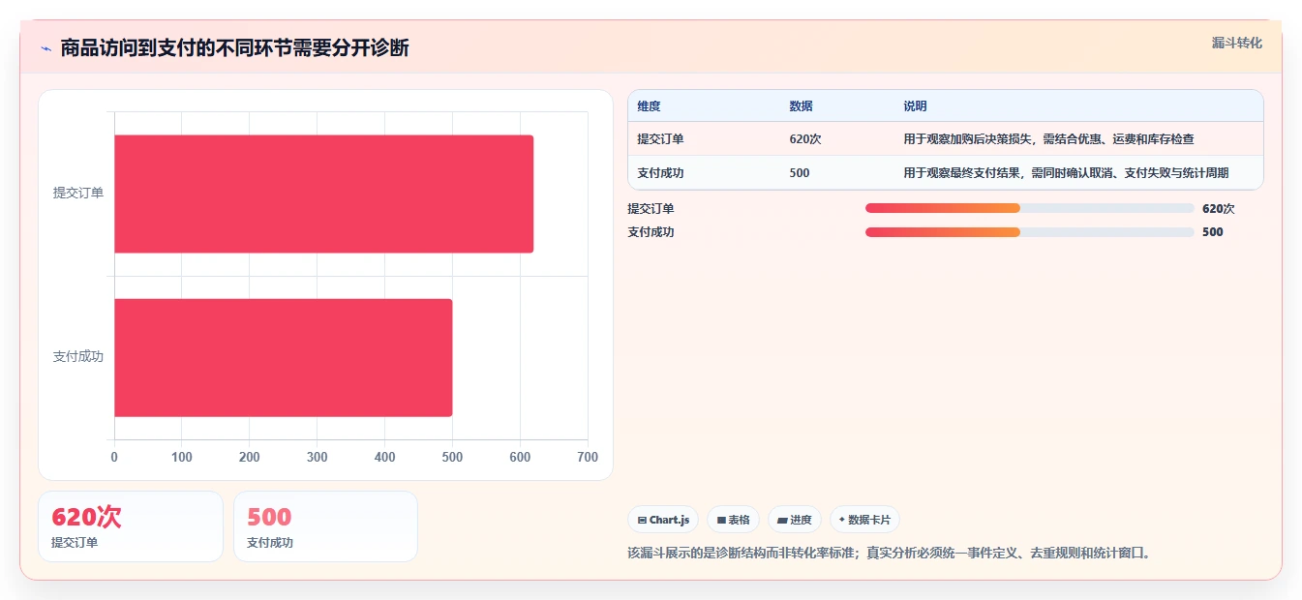Click the 支付成功 y-axis label in chart
The height and width of the screenshot is (600, 1302).
pos(78,356)
